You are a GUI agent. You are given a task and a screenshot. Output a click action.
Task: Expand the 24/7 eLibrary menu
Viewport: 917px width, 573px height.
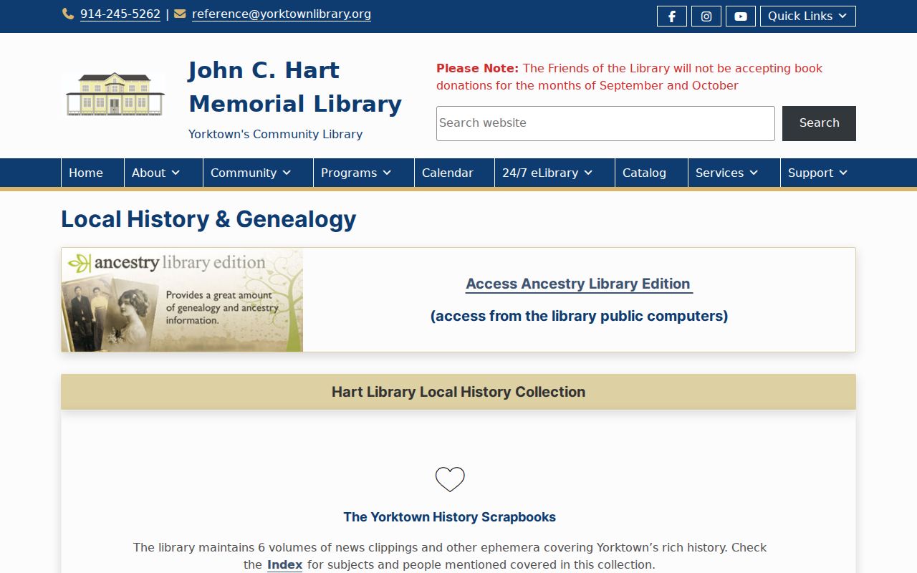click(554, 173)
